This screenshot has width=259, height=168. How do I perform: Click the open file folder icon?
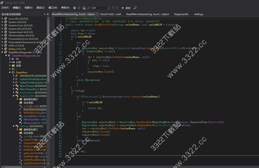point(84,8)
